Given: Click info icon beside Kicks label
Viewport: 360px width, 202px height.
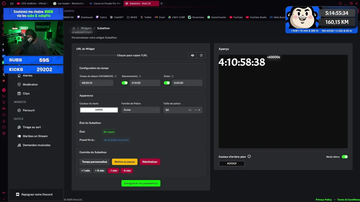Looking at the screenshot, I should tap(172, 76).
